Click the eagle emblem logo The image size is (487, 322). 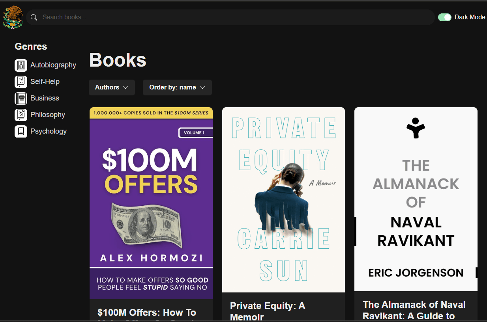coord(13,17)
